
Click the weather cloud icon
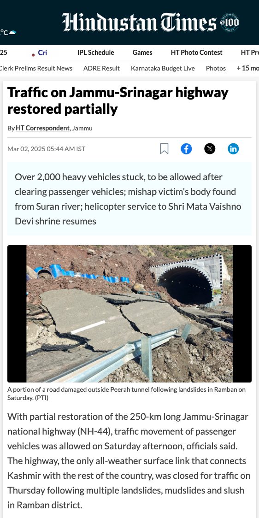click(12, 32)
